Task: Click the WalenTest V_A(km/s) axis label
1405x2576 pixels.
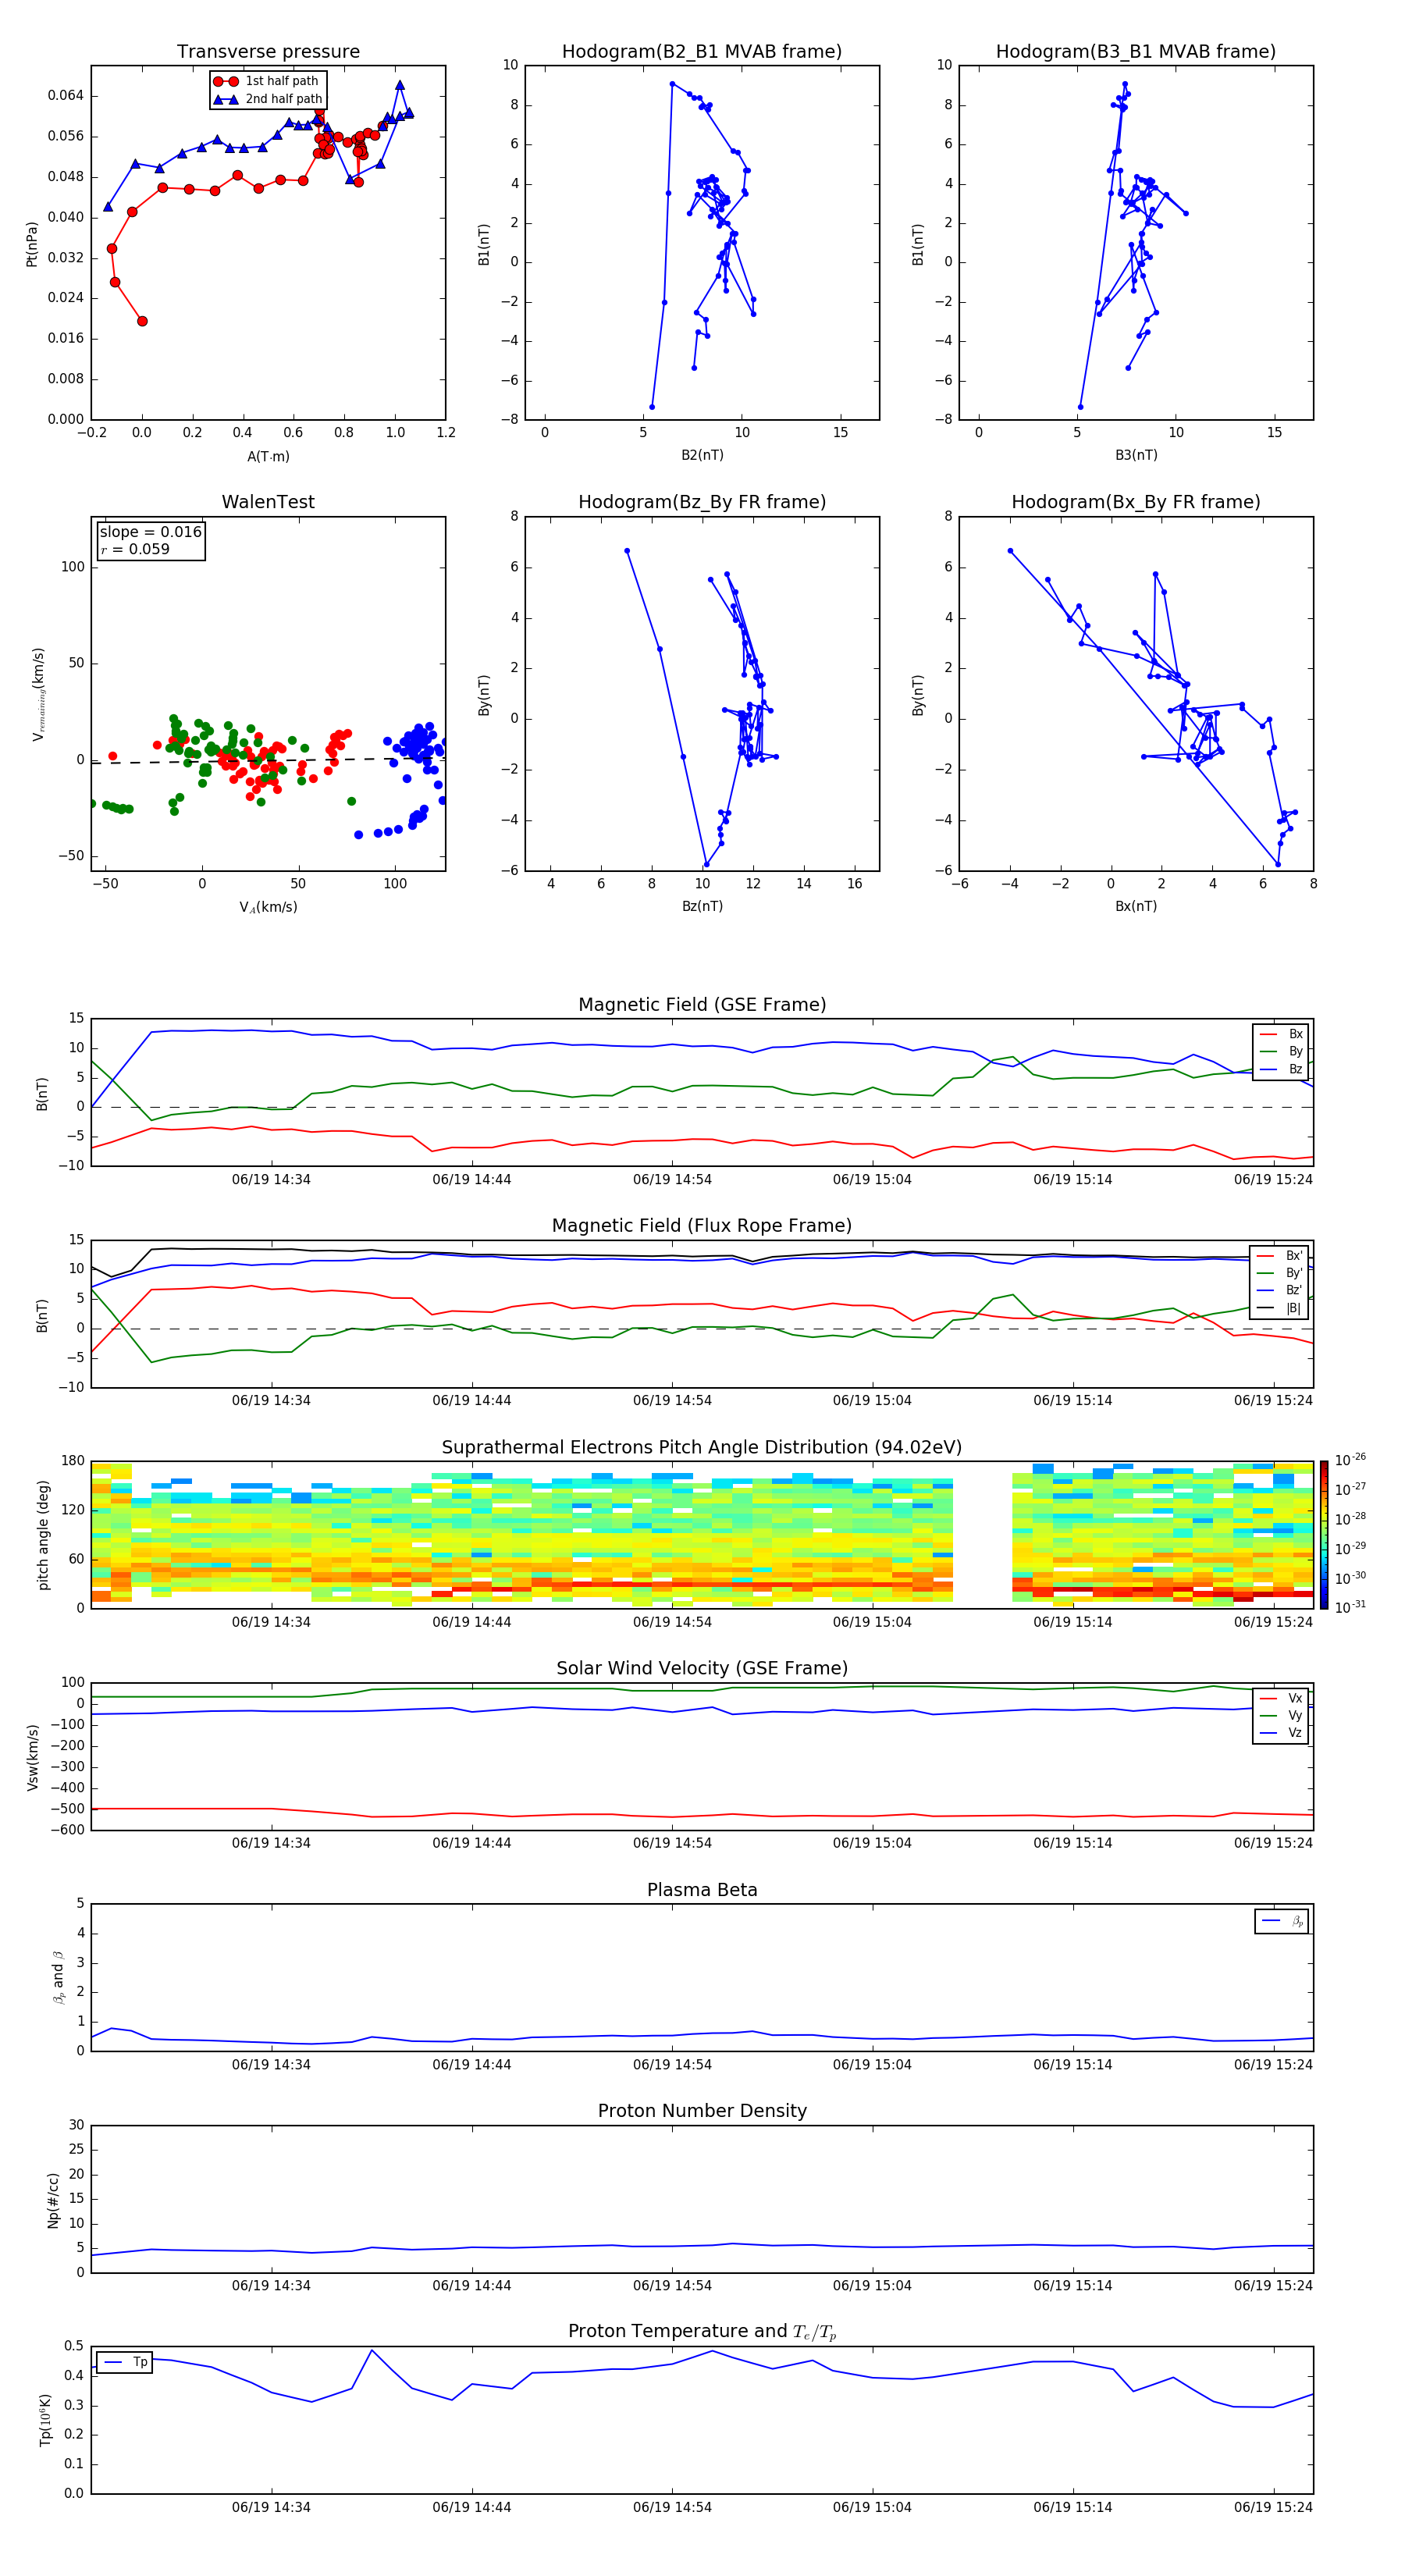Action: click(x=268, y=907)
